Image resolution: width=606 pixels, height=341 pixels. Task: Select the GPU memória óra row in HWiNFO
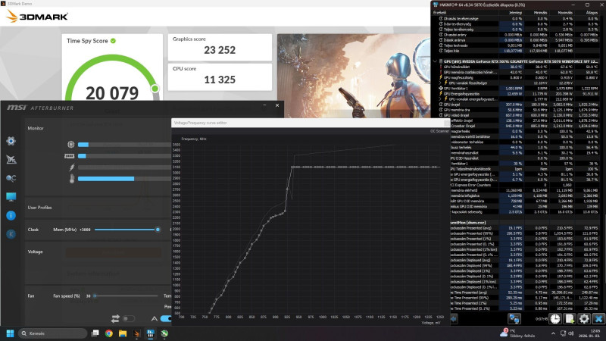[518, 110]
